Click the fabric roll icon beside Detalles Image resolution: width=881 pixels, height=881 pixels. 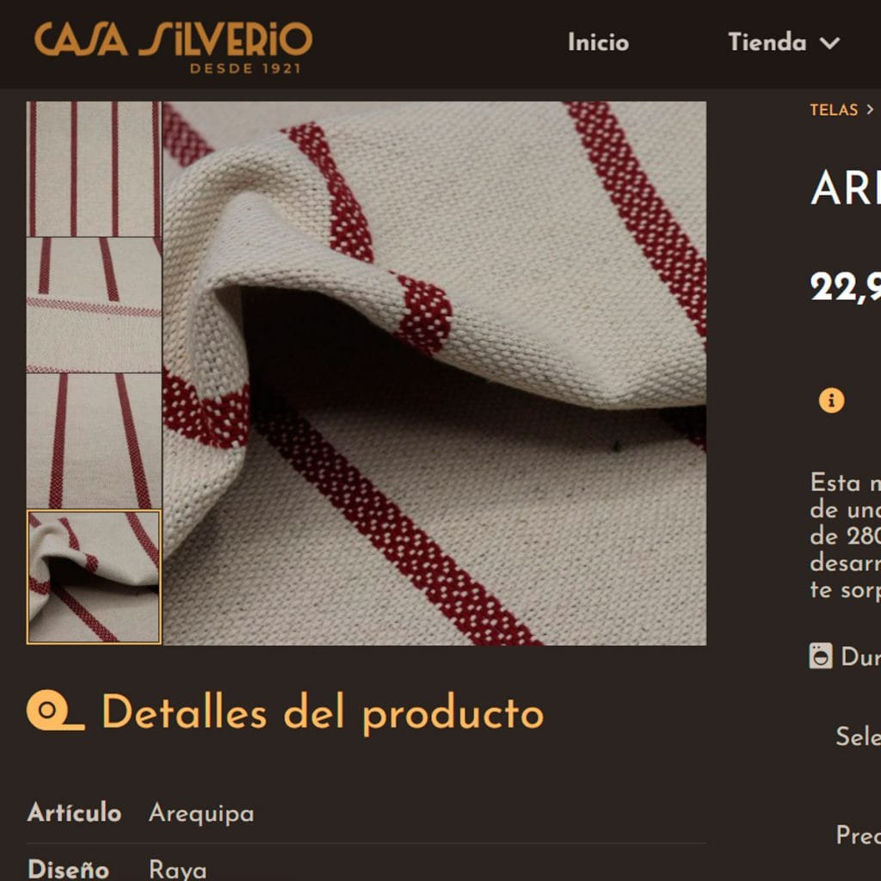[56, 711]
